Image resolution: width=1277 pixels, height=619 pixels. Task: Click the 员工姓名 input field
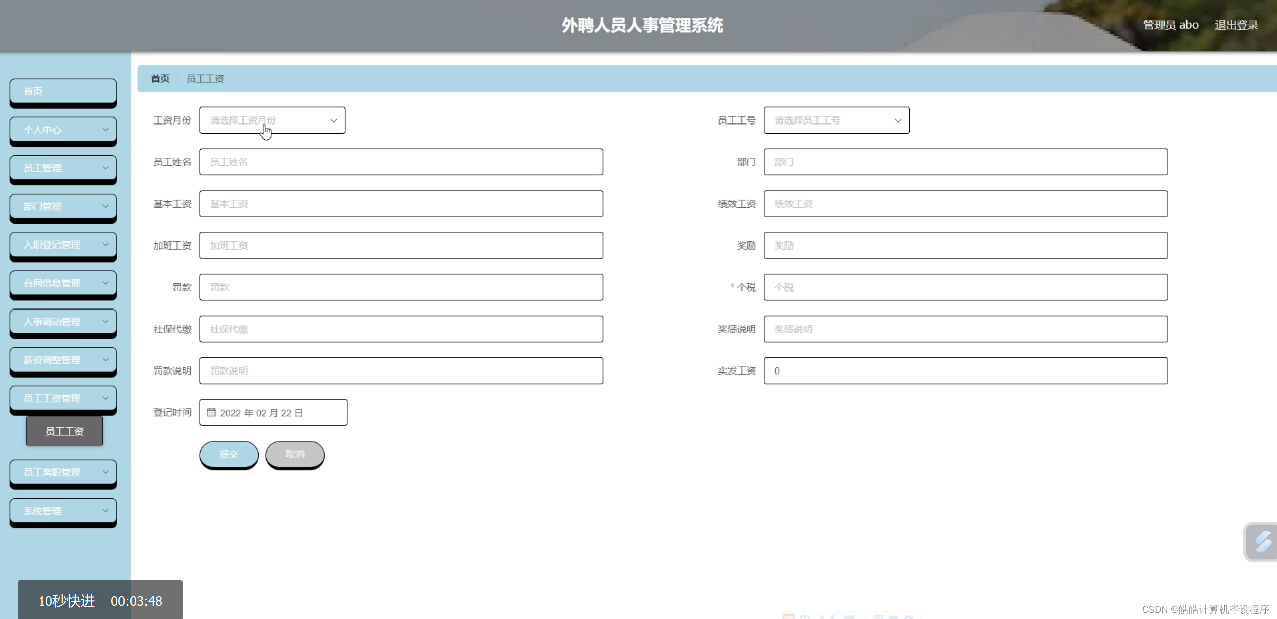(x=401, y=162)
